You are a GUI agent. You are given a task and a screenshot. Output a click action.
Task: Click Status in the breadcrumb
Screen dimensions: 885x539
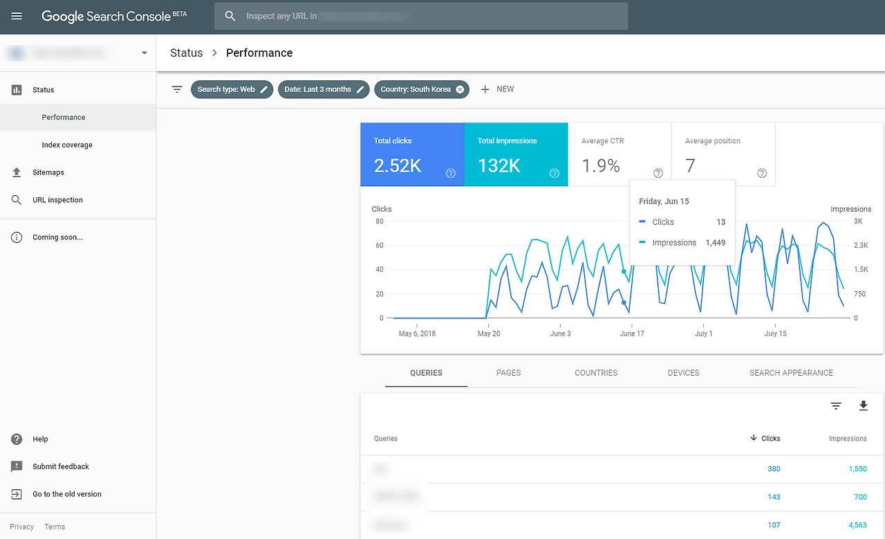(187, 53)
